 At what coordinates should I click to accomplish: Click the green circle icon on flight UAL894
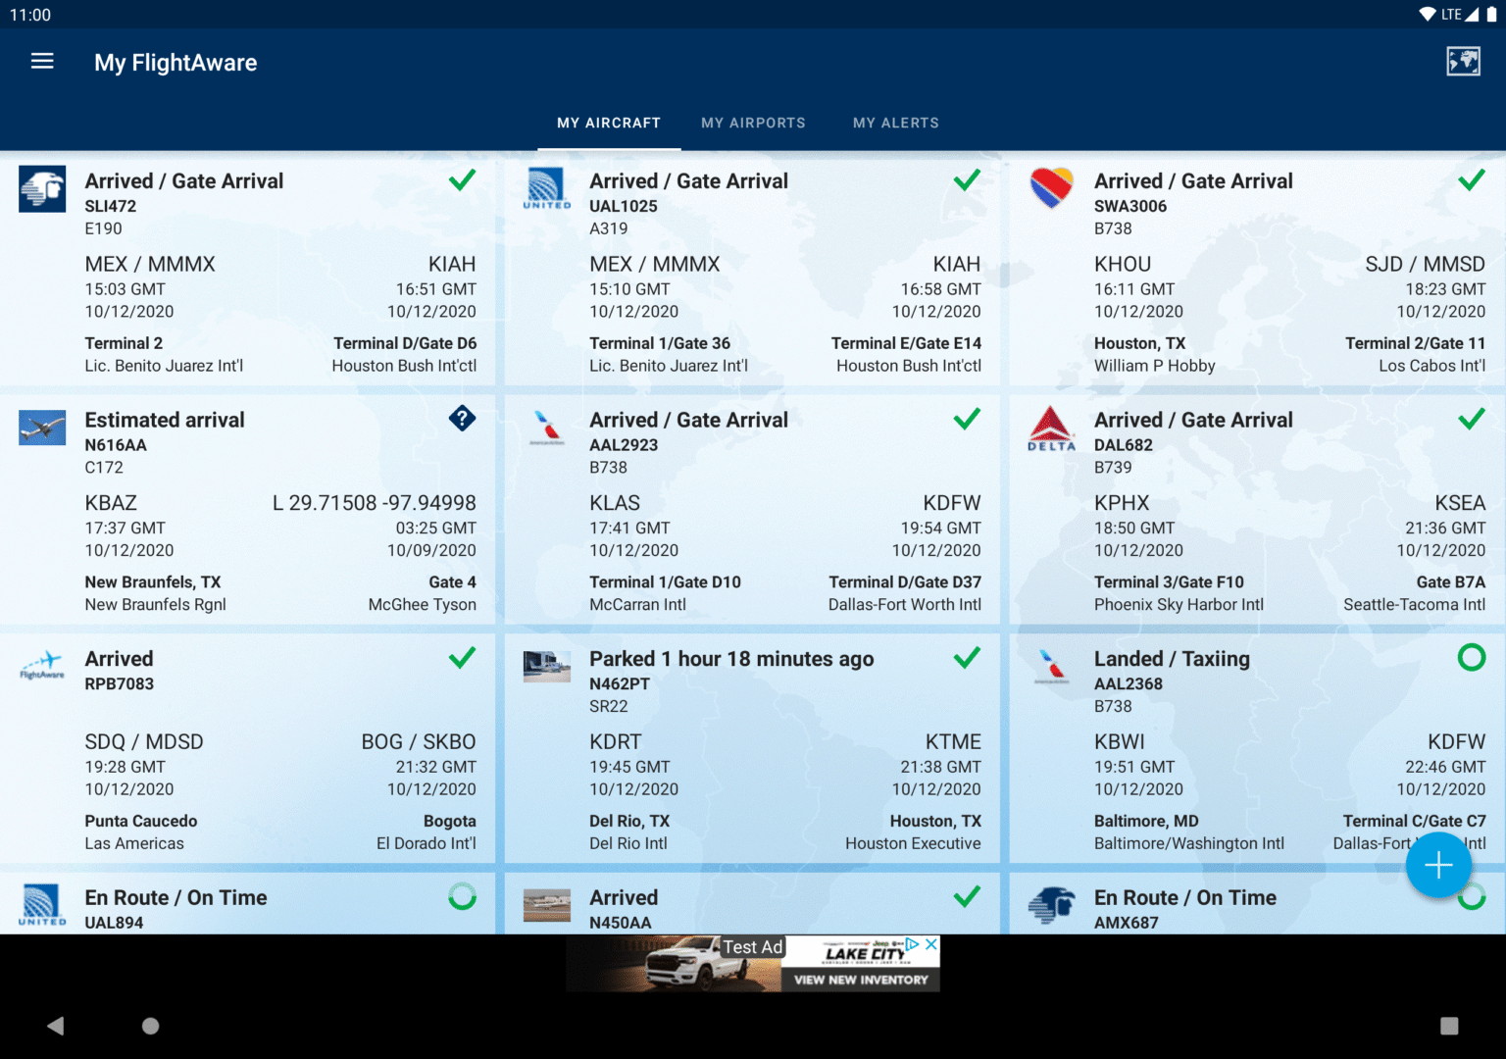tap(462, 896)
